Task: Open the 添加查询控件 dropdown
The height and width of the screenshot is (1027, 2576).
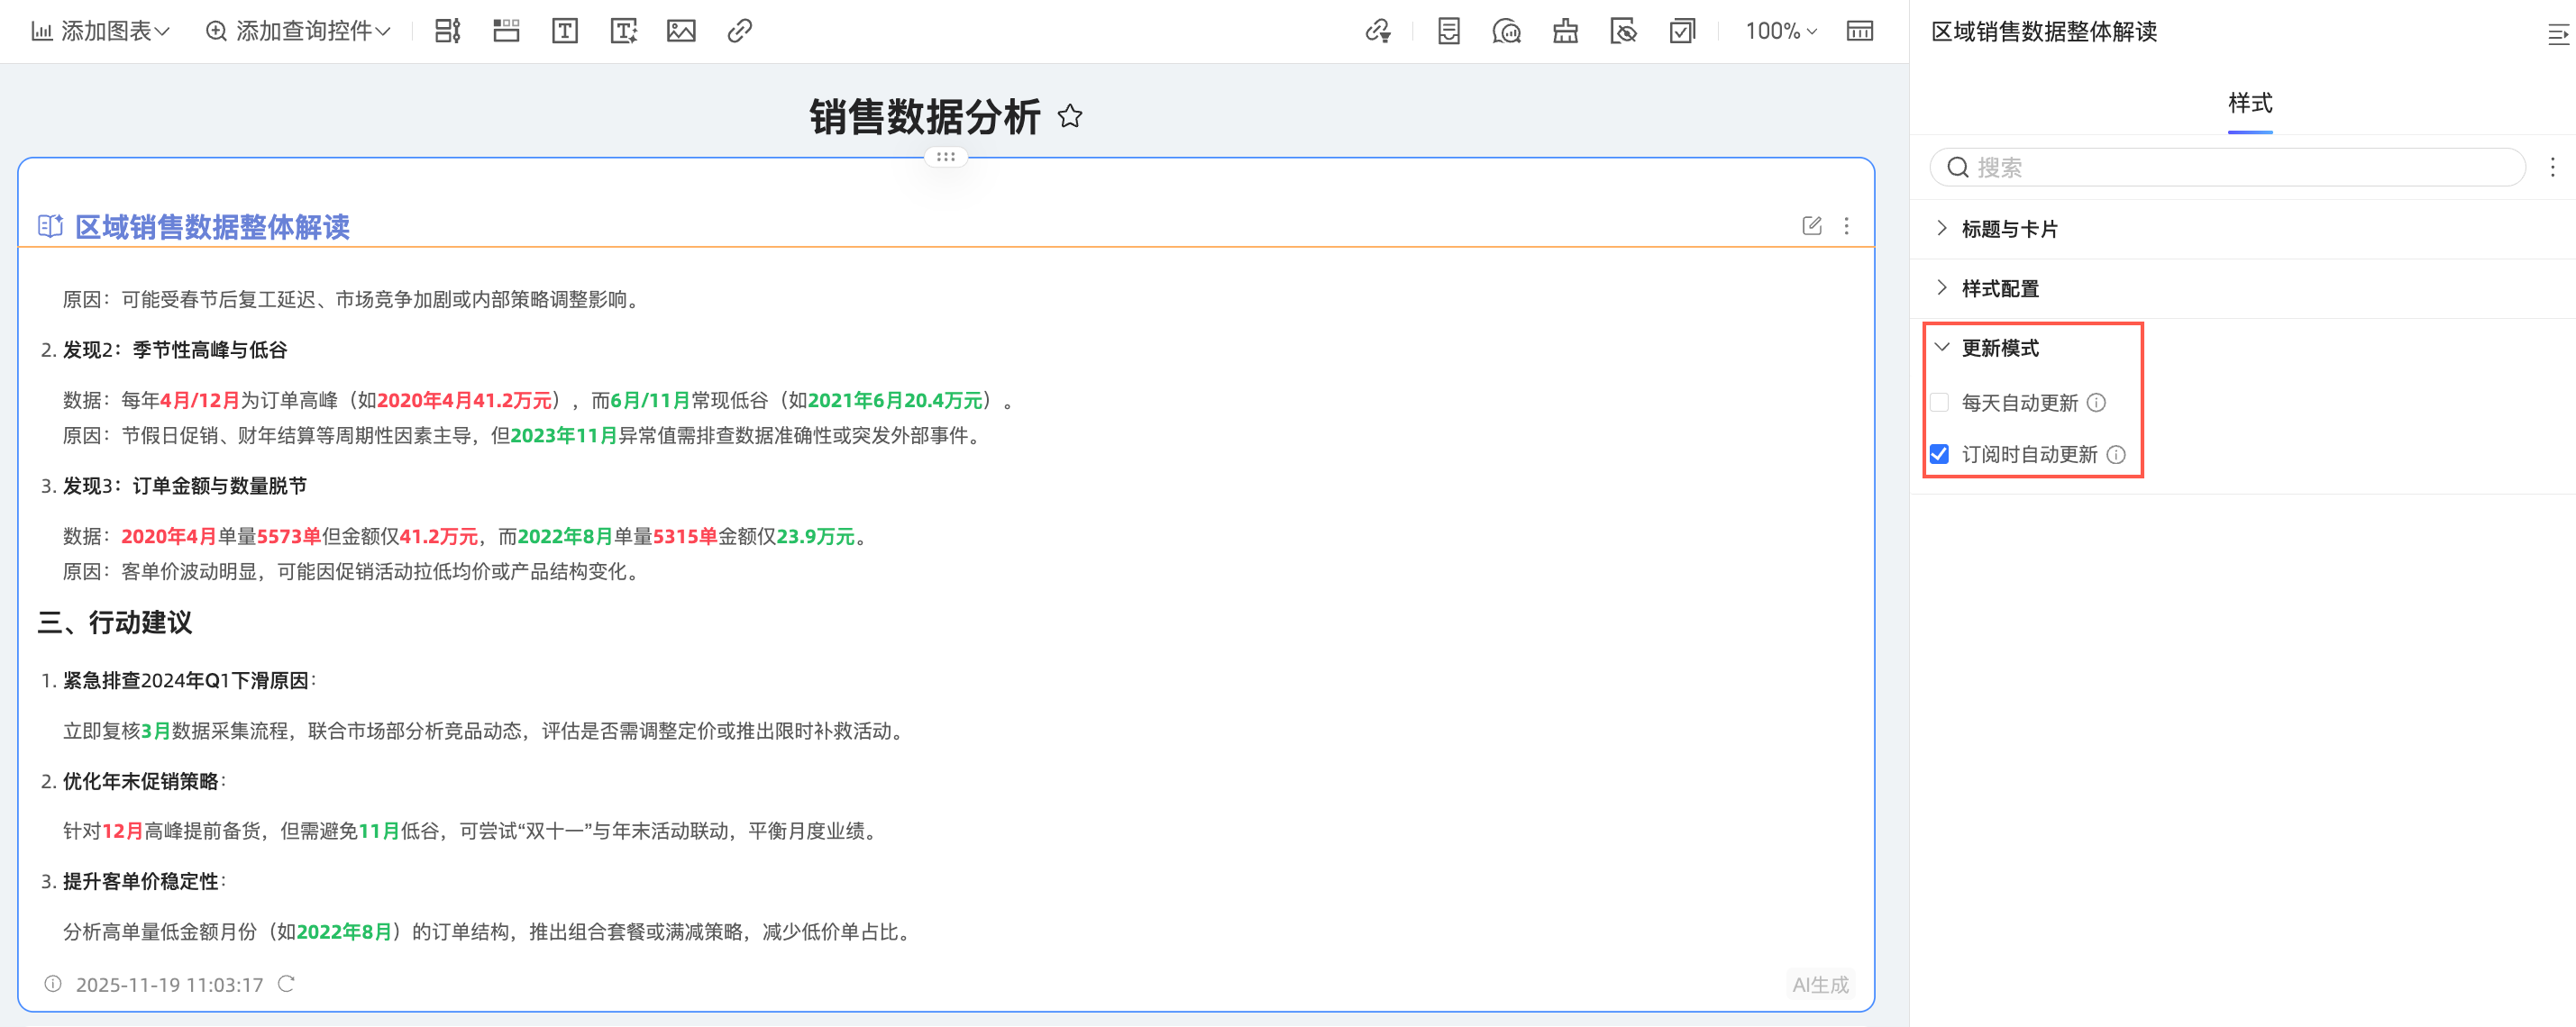Action: pos(295,31)
